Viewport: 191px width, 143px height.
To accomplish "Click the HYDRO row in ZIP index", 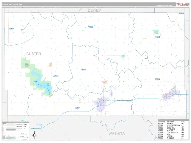I will tap(172, 123).
